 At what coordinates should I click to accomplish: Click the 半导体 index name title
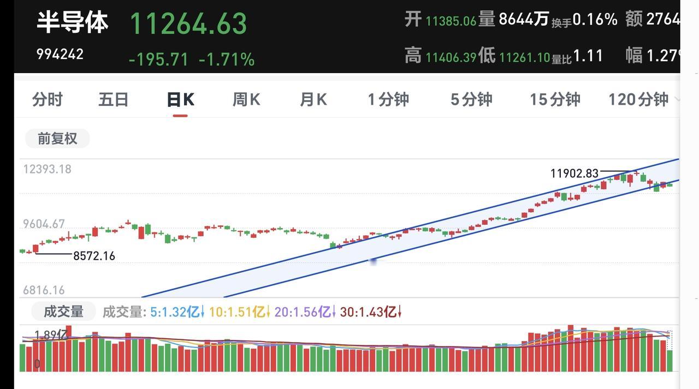72,22
